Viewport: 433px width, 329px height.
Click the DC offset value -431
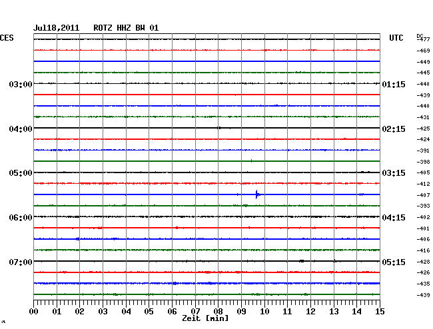(x=423, y=118)
